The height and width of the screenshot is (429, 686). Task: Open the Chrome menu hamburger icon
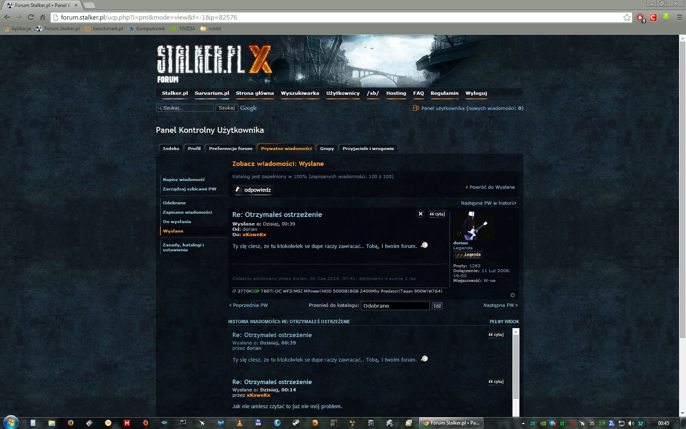(x=679, y=17)
